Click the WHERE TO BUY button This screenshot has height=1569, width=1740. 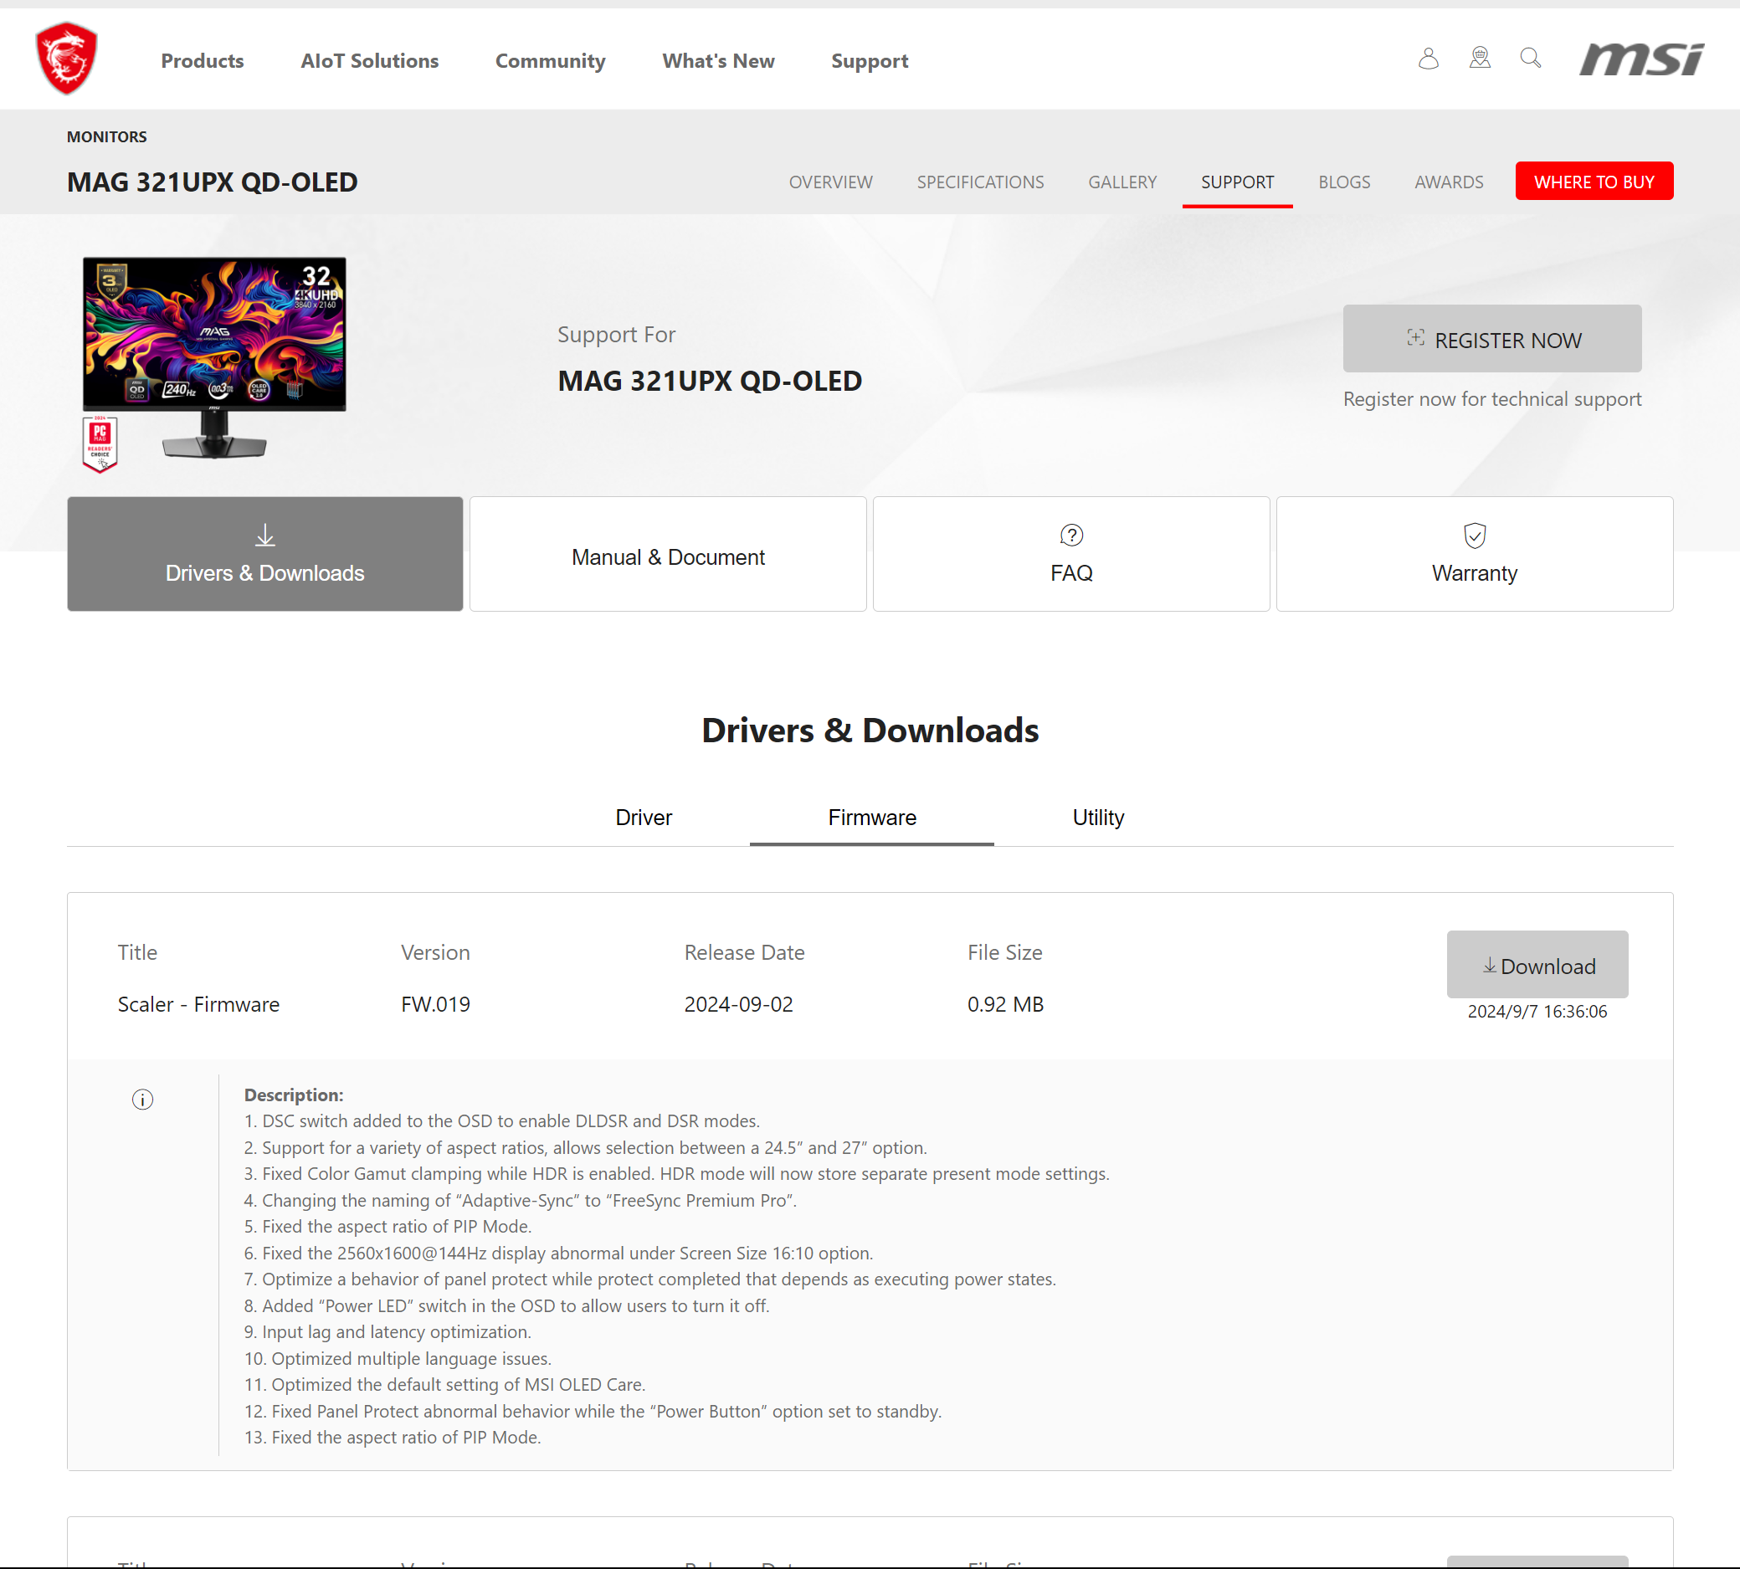click(x=1594, y=181)
